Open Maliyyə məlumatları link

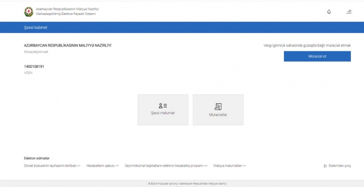tap(230, 166)
